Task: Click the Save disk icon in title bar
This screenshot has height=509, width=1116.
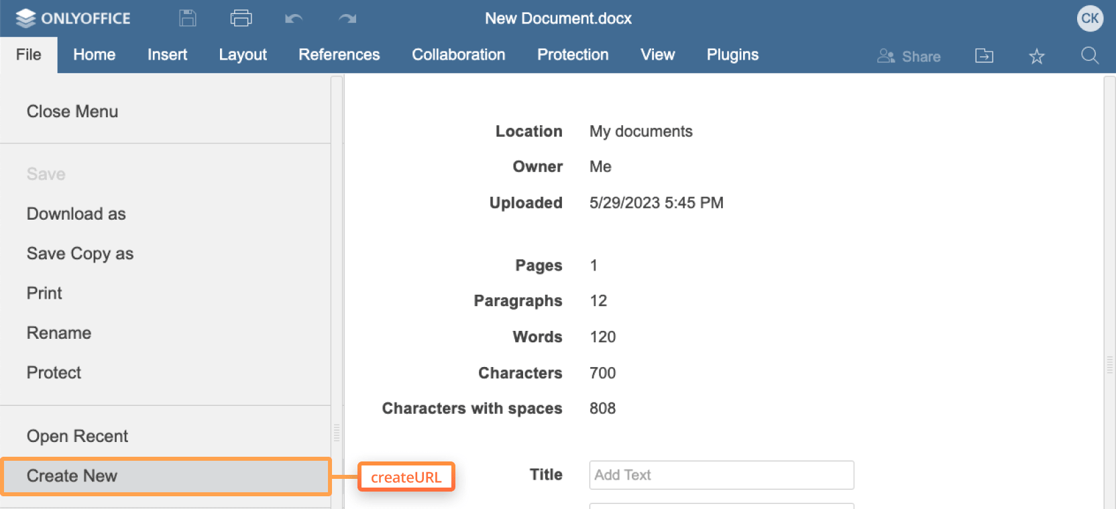Action: [188, 18]
